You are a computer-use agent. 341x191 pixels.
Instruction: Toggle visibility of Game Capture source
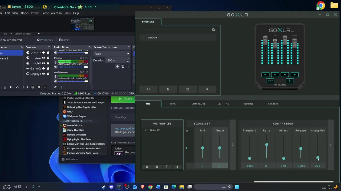point(43,68)
